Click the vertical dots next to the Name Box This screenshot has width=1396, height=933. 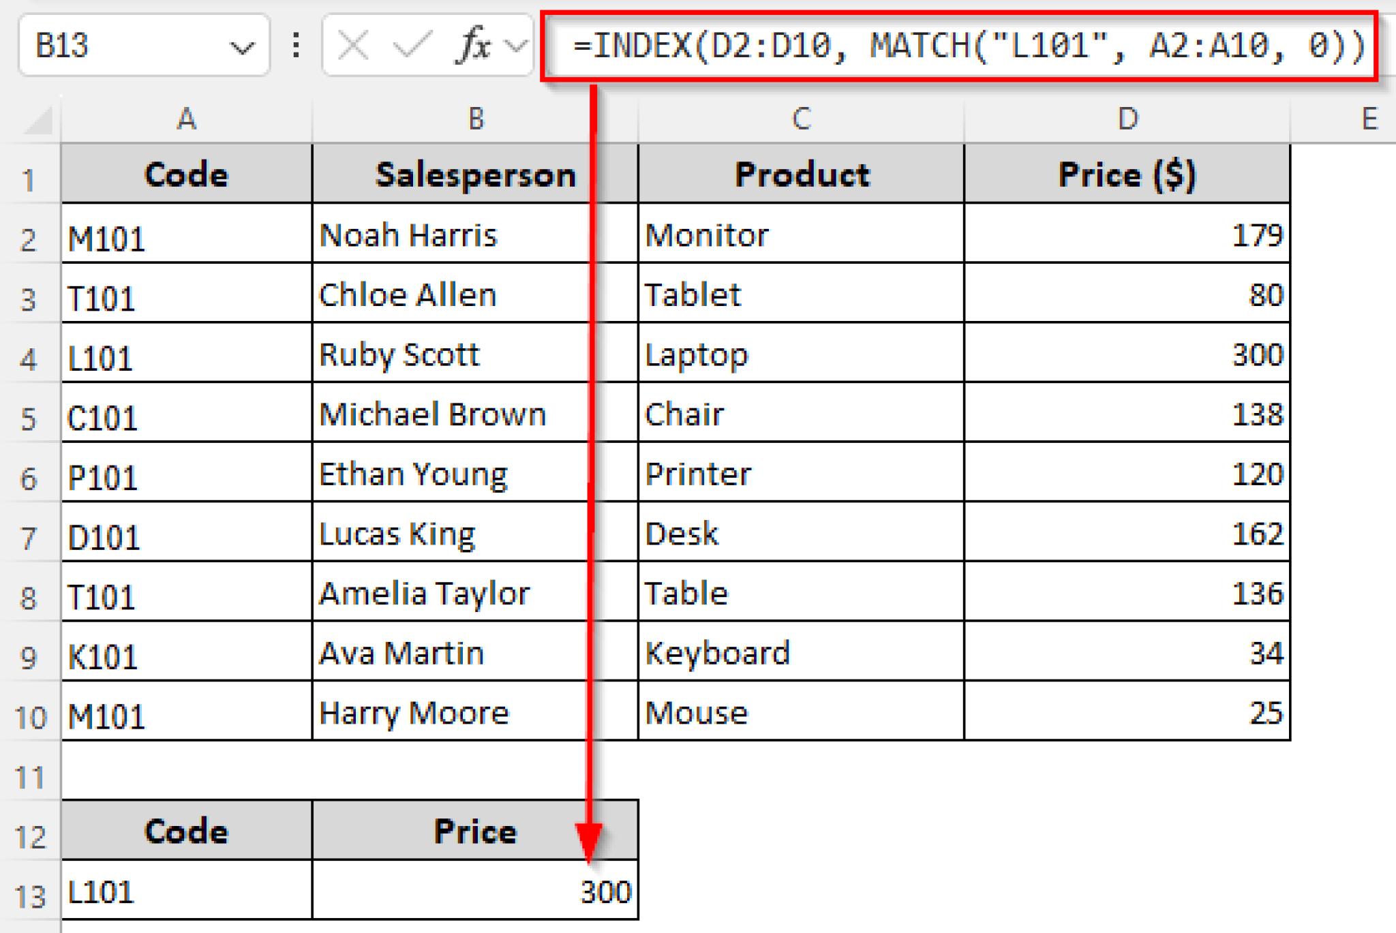click(295, 46)
